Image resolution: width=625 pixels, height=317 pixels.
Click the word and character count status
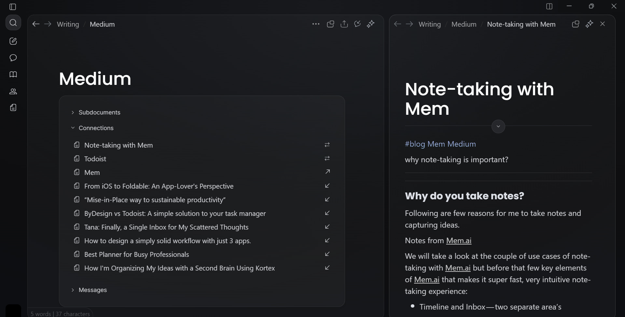pos(60,313)
